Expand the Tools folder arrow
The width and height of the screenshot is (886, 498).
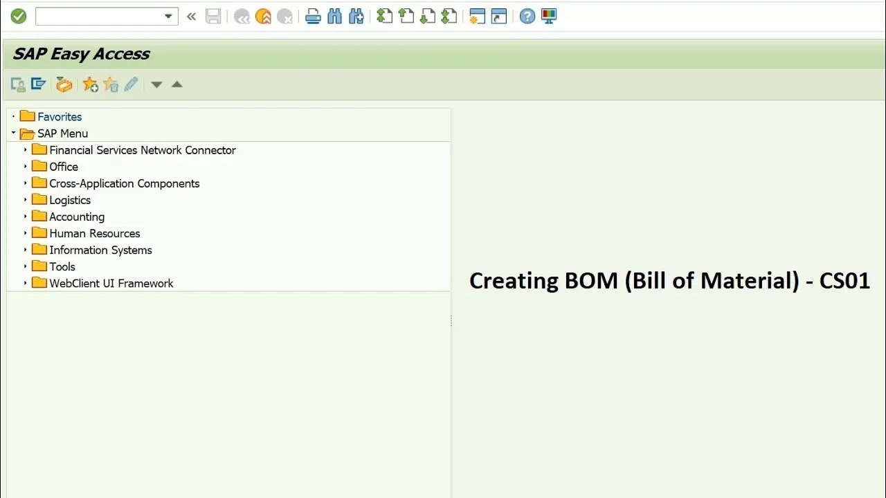click(x=26, y=266)
